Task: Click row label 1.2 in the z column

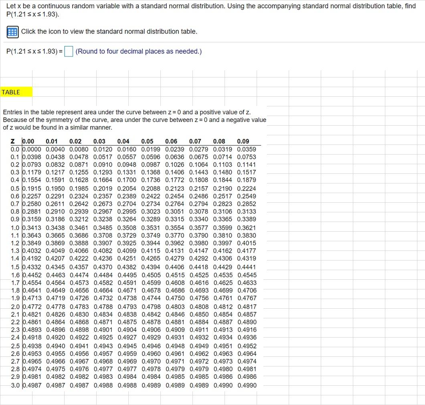Action: tap(15, 243)
